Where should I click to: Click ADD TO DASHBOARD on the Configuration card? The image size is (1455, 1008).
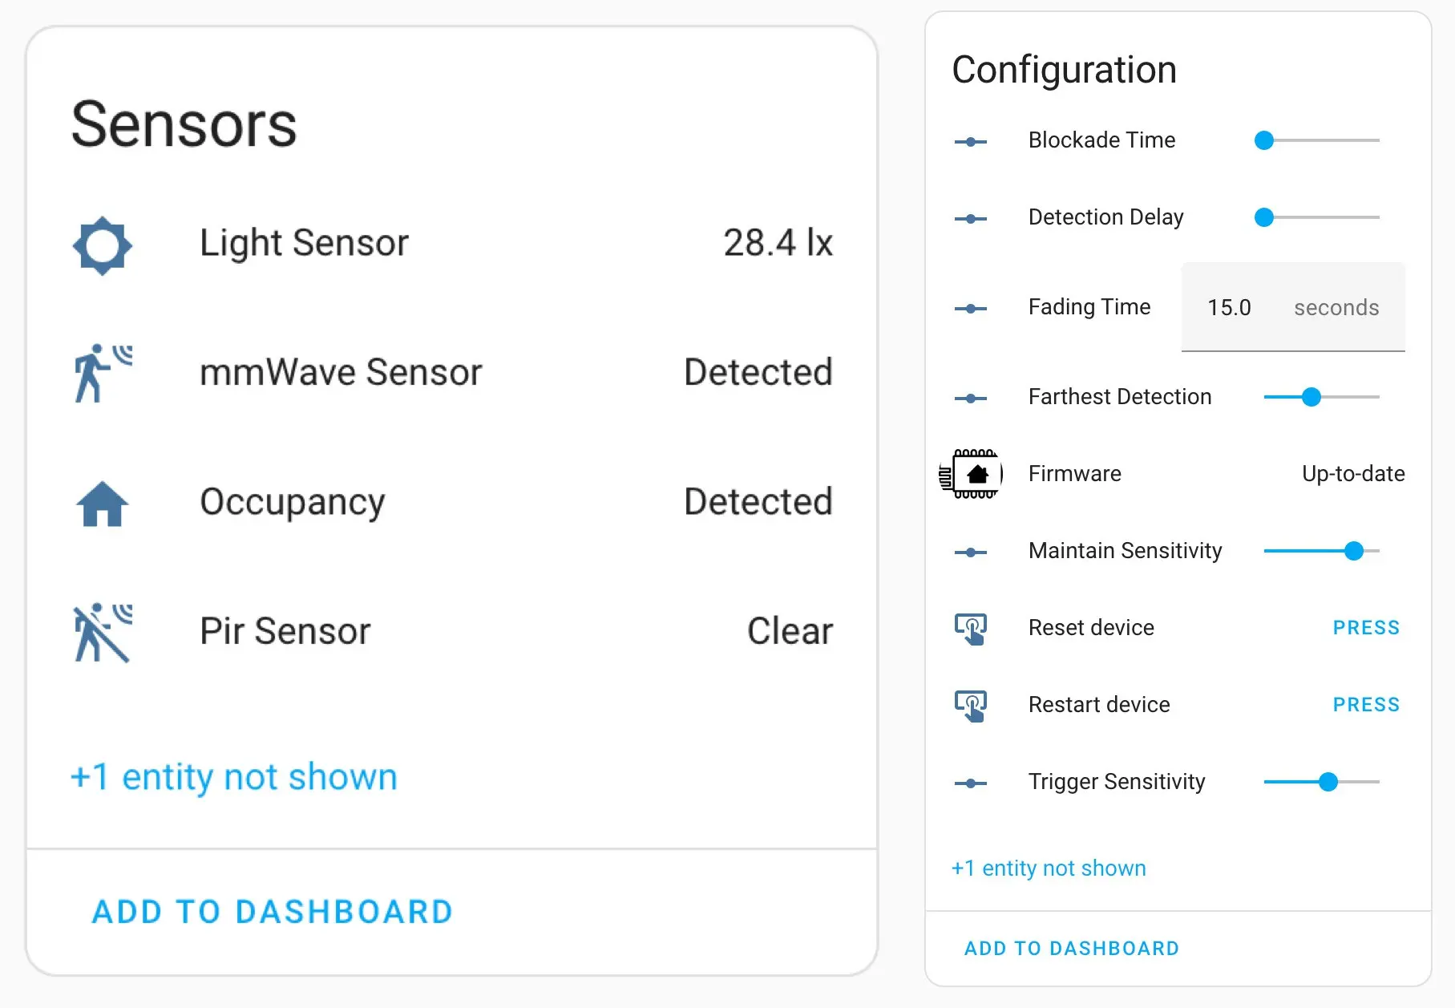tap(1071, 948)
